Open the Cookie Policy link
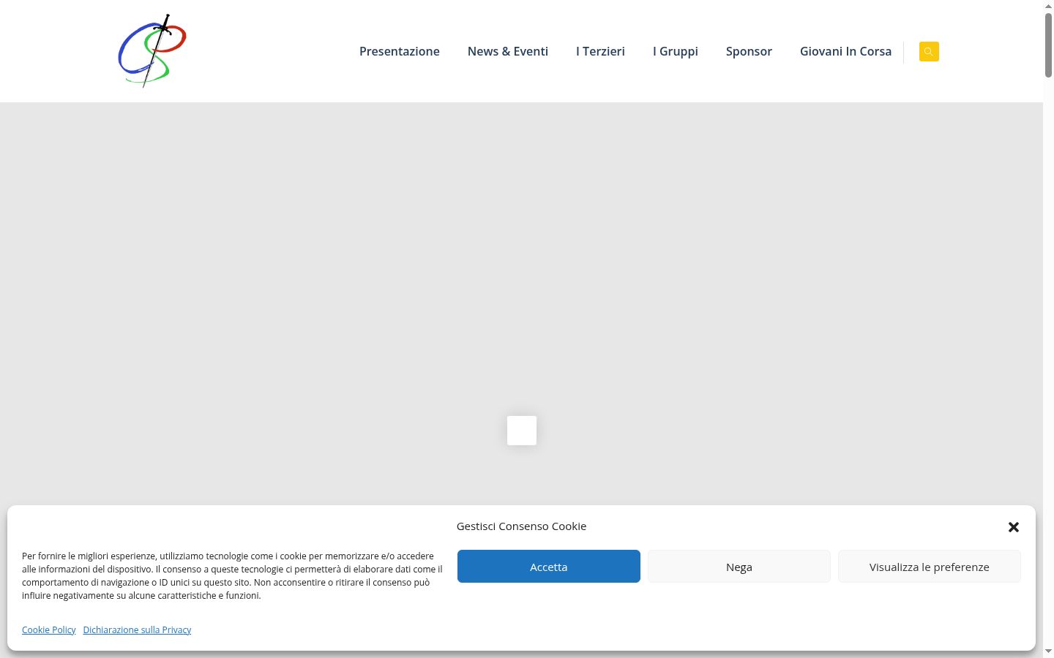Image resolution: width=1054 pixels, height=658 pixels. click(49, 629)
